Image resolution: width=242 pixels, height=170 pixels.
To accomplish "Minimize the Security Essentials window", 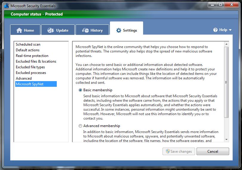I will (212, 5).
